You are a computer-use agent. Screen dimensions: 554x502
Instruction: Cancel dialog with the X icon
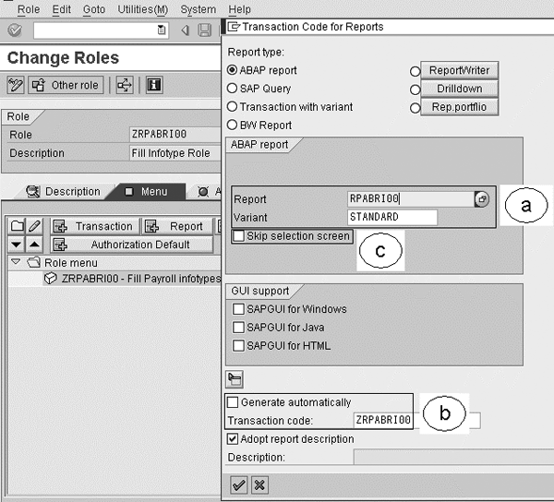tap(259, 484)
